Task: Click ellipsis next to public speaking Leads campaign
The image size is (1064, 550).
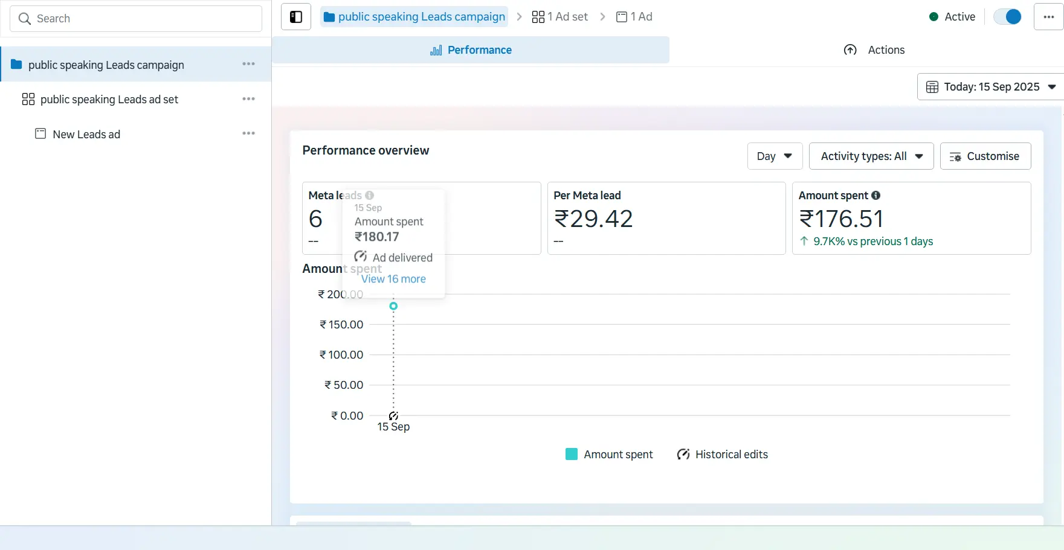Action: [x=248, y=64]
